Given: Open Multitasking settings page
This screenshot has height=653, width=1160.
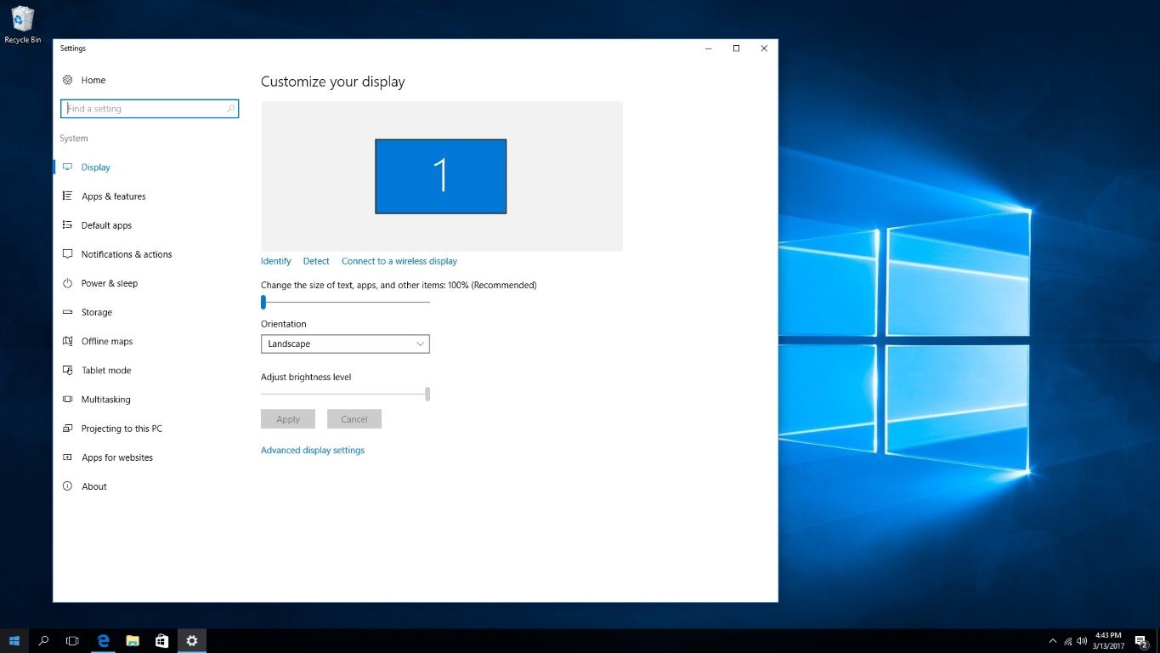Looking at the screenshot, I should pos(105,400).
